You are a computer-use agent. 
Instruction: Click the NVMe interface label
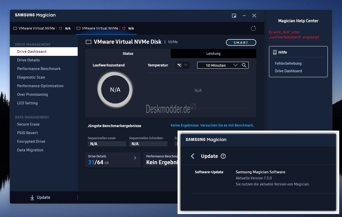173,42
